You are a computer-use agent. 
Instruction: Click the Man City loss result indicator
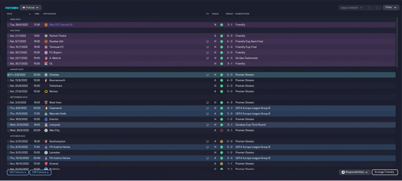point(221,130)
